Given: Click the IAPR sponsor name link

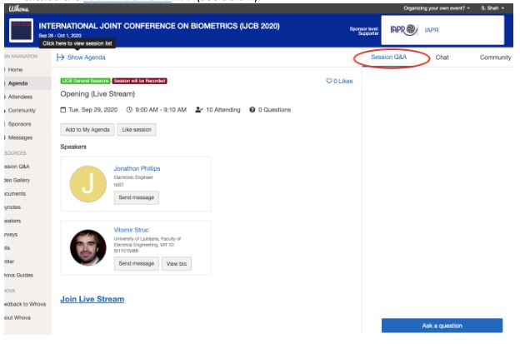Looking at the screenshot, I should point(432,30).
